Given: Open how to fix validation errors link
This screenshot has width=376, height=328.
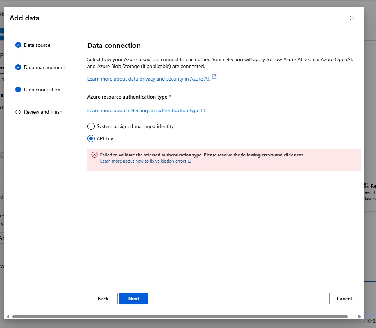Looking at the screenshot, I should click(143, 161).
